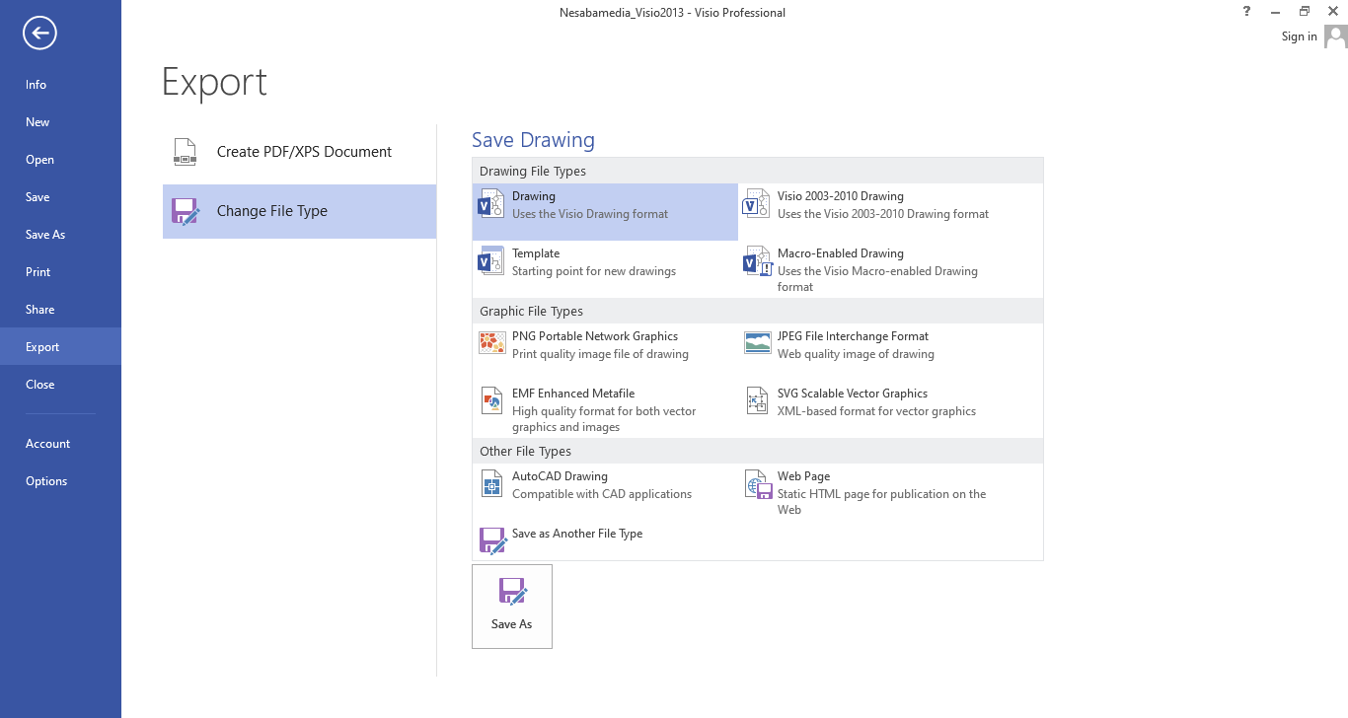Select PNG Portable Network Graphics icon

click(x=491, y=343)
